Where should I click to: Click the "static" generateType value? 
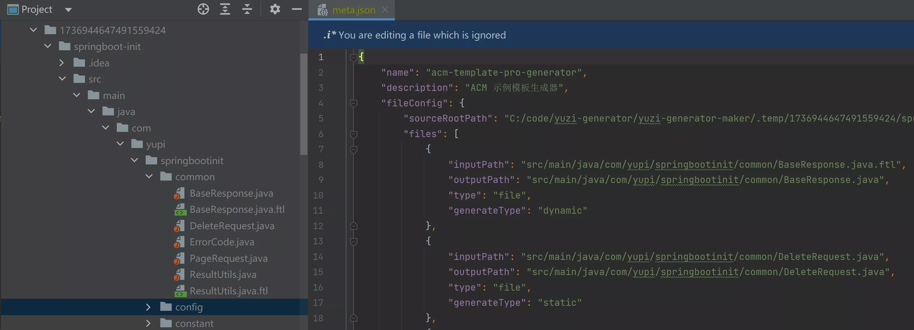click(x=560, y=303)
